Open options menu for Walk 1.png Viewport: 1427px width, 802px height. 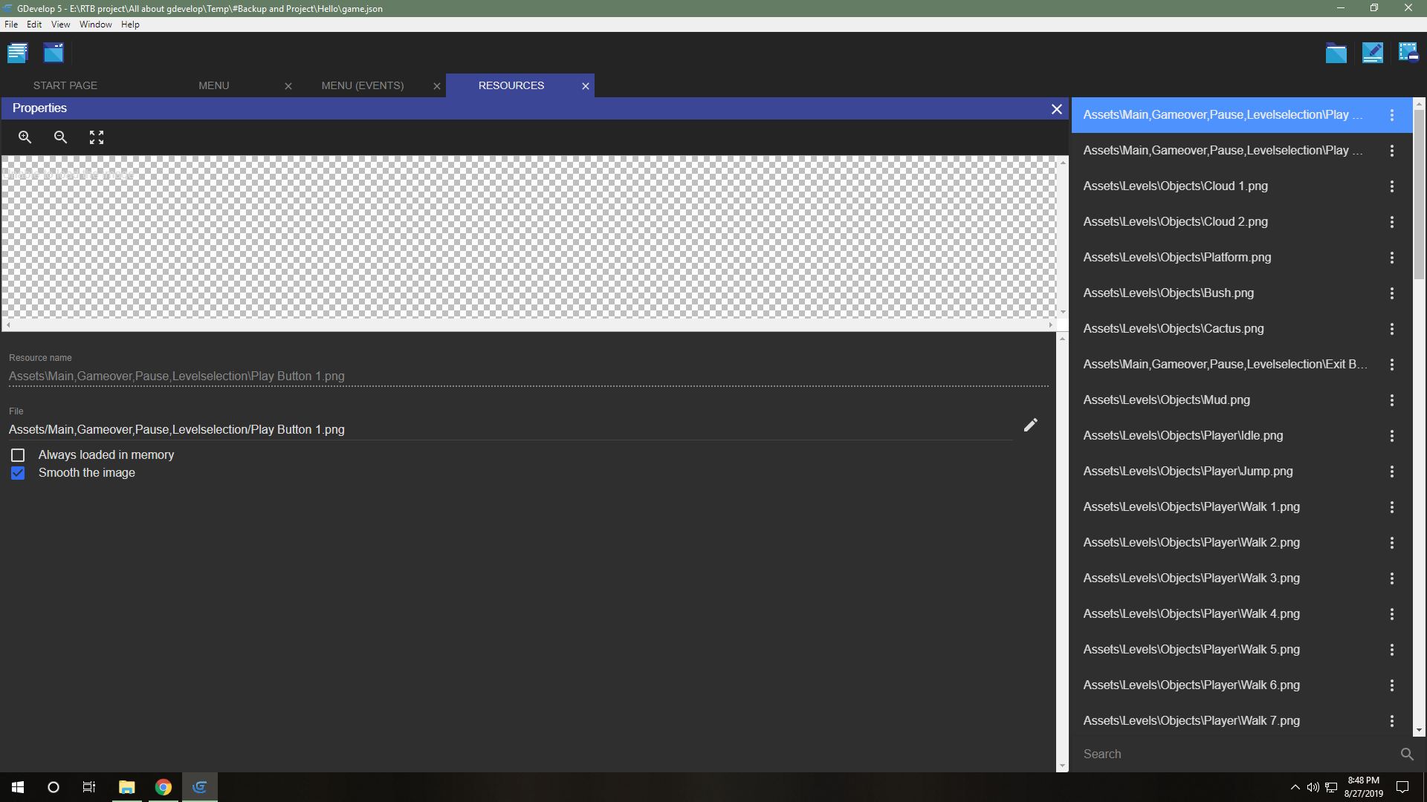[x=1392, y=507]
